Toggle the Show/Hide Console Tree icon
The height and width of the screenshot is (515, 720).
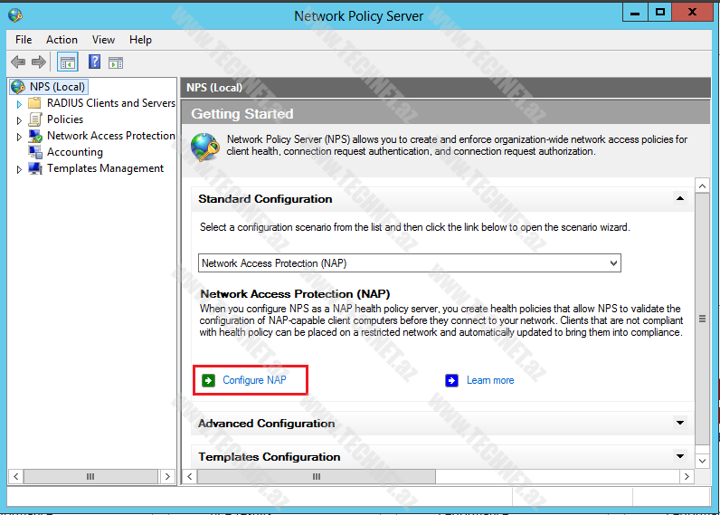67,62
